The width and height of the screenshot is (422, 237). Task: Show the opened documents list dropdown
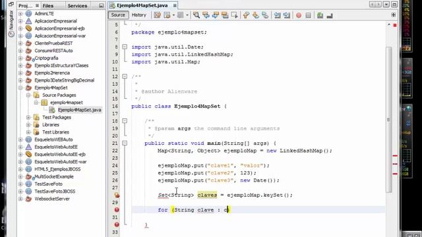pyautogui.click(x=386, y=5)
